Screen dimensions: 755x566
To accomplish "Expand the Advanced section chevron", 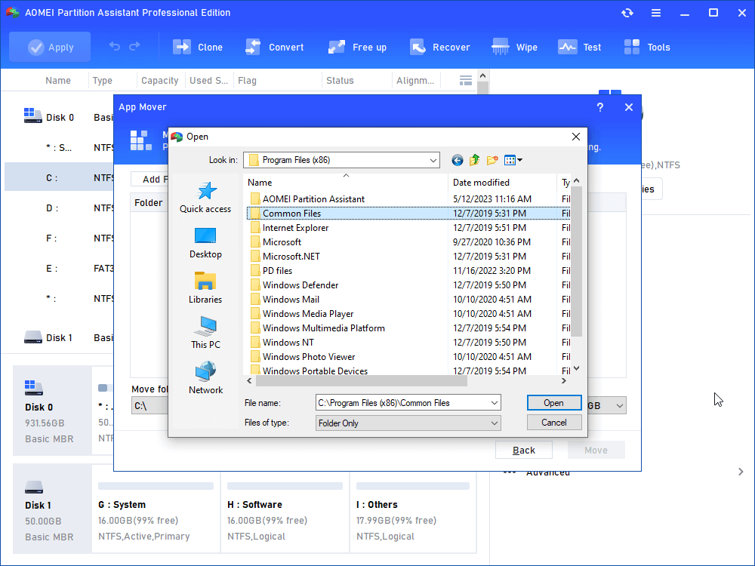I will [741, 472].
